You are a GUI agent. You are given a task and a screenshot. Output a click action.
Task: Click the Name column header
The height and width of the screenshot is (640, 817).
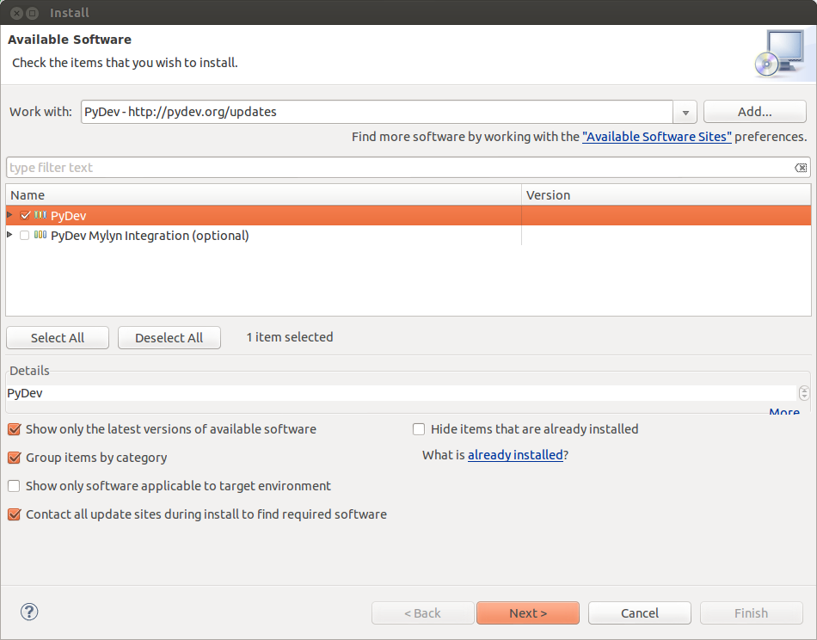pyautogui.click(x=264, y=195)
